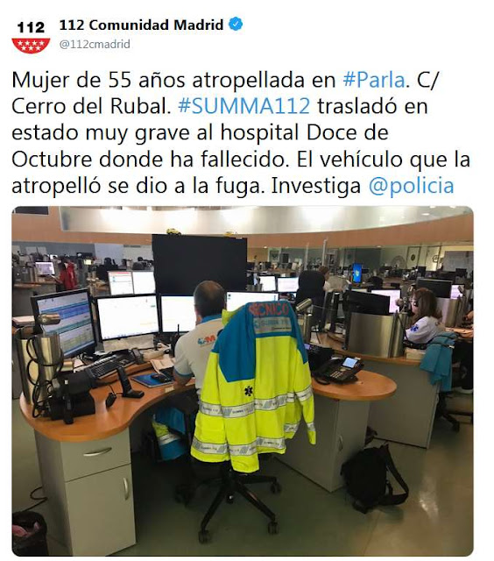This screenshot has width=494, height=561.
Task: Click the leftmost computer monitor in photo
Action: tap(65, 324)
